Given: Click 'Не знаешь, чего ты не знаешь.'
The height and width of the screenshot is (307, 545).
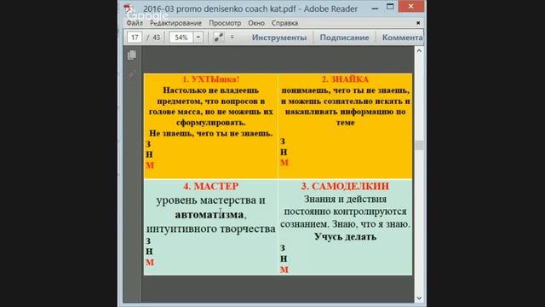Looking at the screenshot, I should [x=211, y=133].
